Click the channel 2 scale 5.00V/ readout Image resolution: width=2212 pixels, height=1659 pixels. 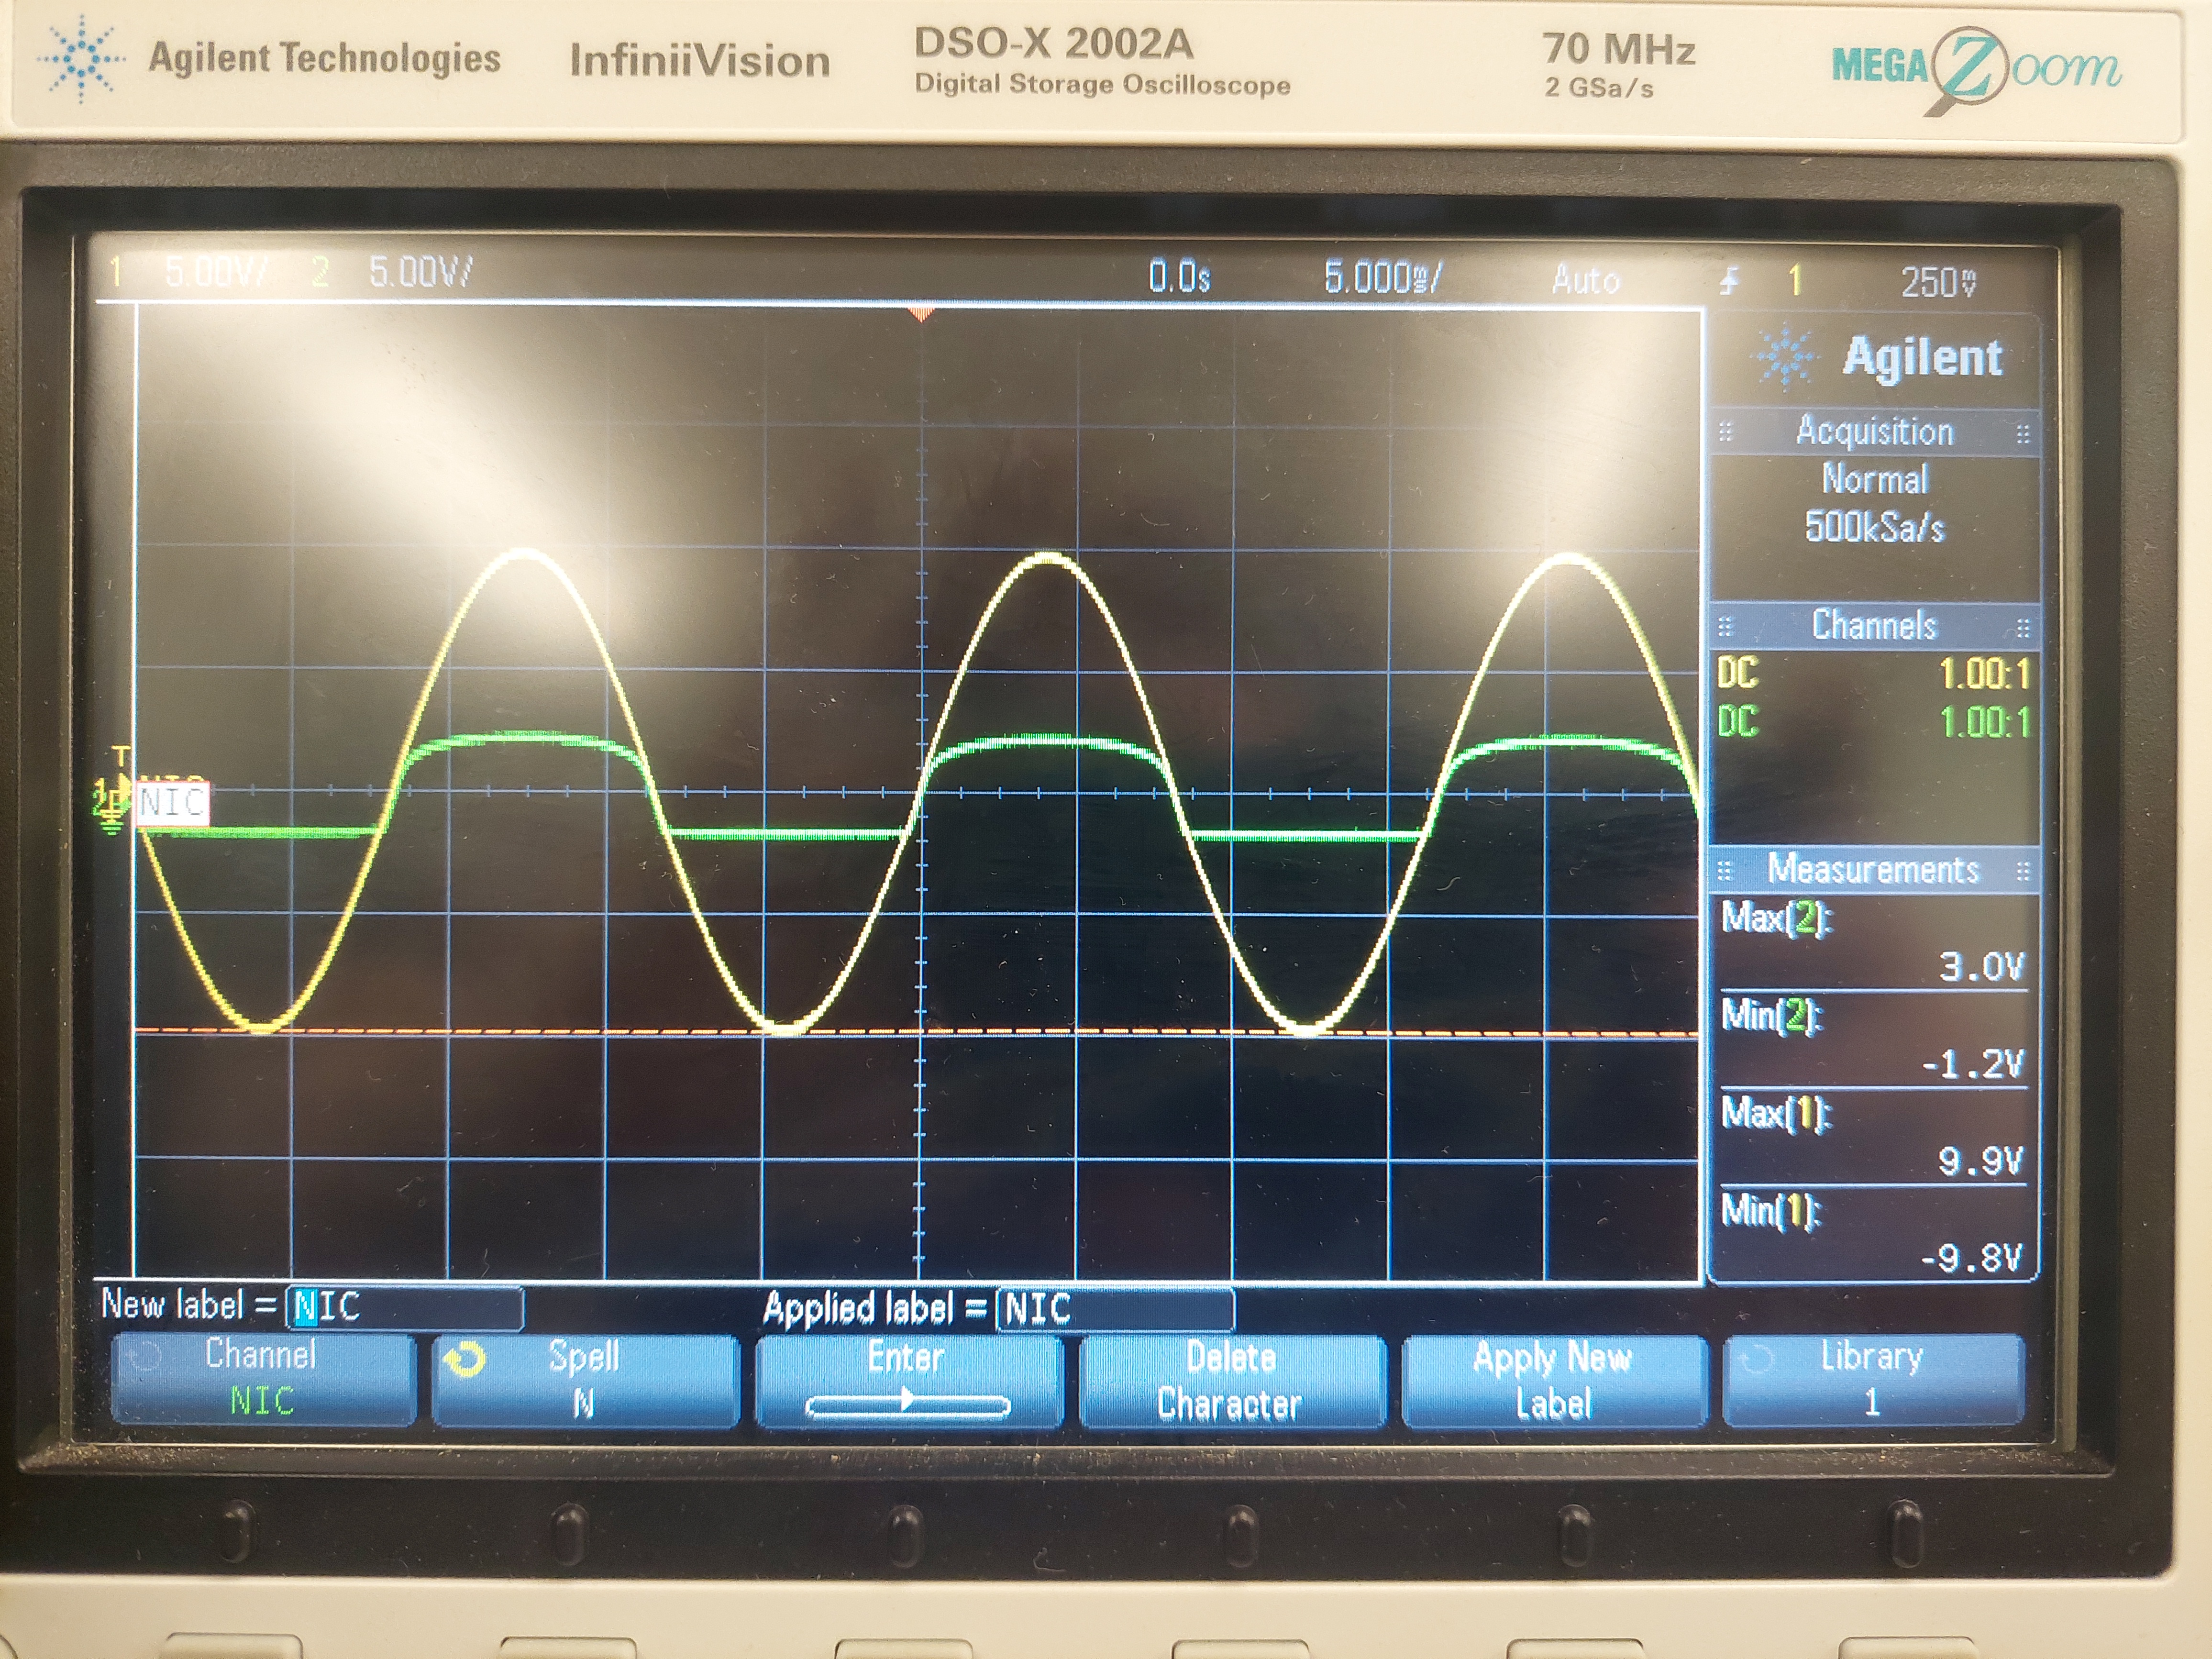pos(421,272)
